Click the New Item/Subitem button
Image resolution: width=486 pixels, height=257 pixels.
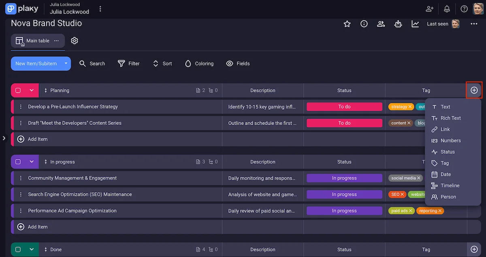click(x=36, y=64)
